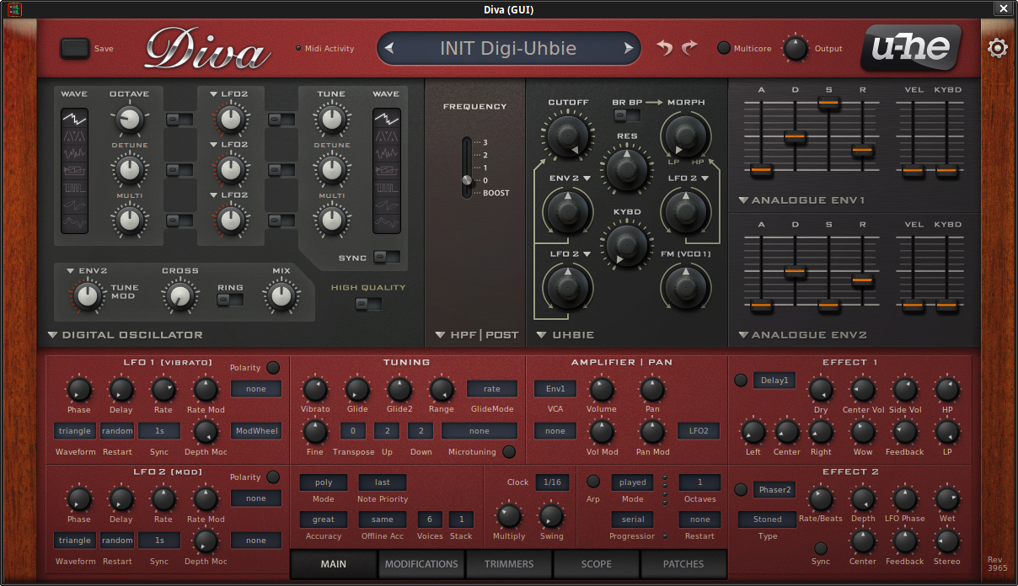
Task: Open the HPF | POST module selector
Action: coord(477,335)
